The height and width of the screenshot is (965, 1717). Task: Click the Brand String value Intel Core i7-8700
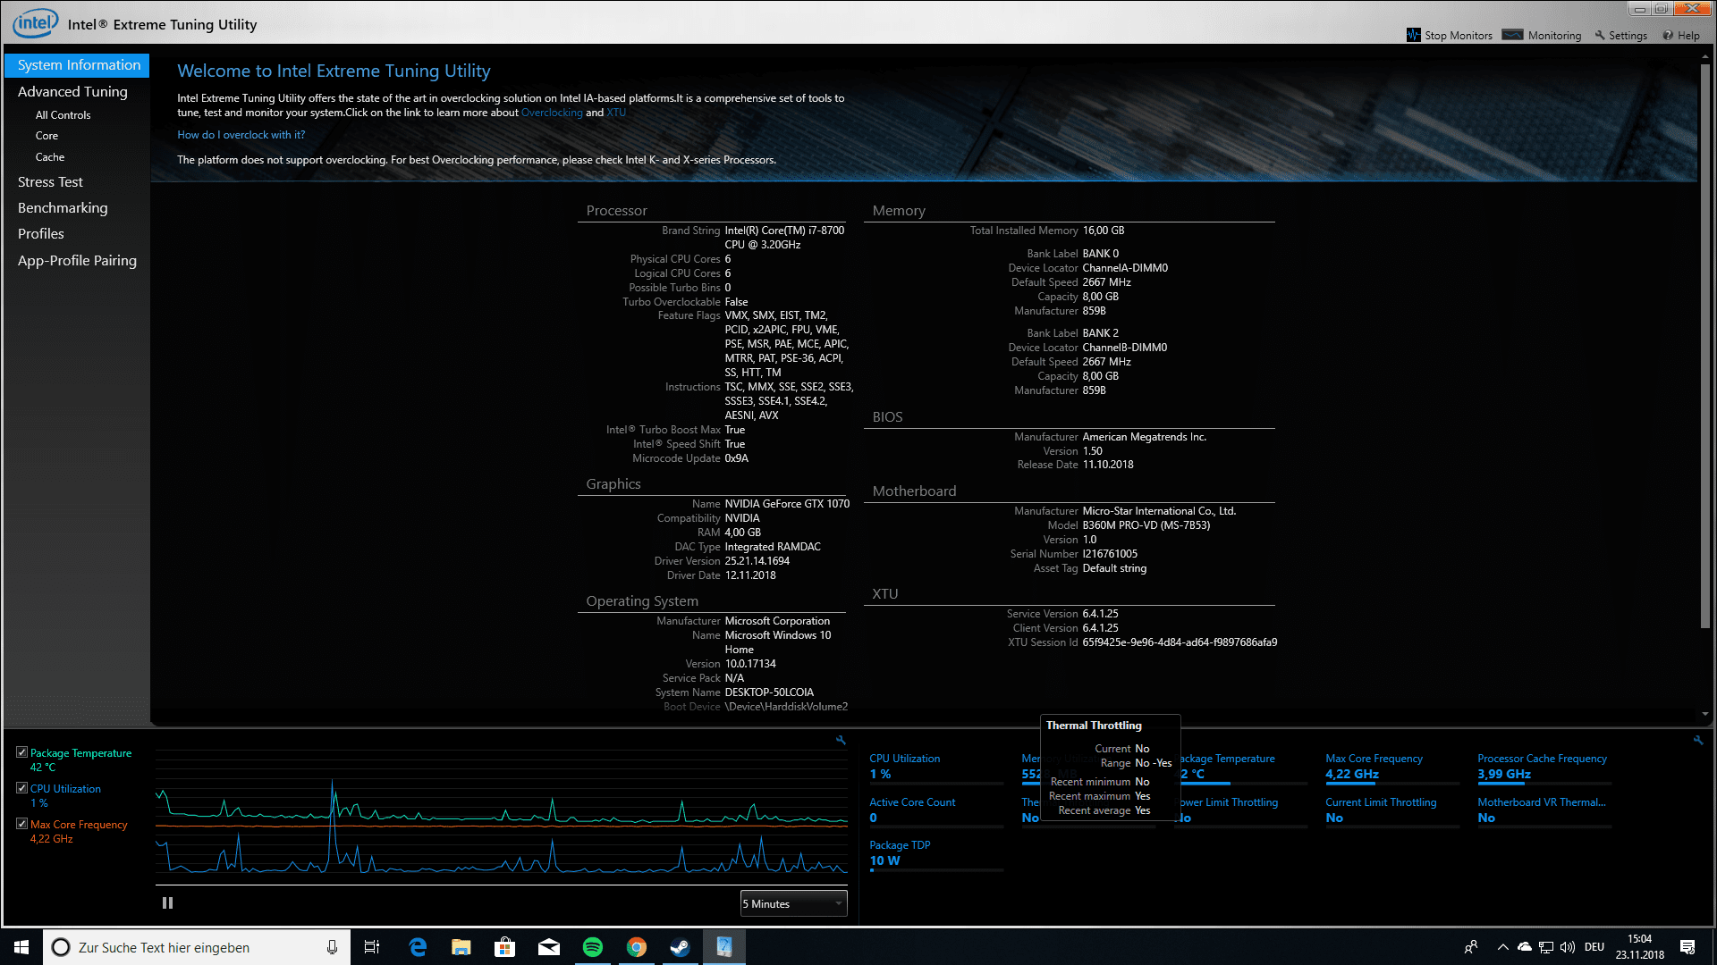pyautogui.click(x=784, y=238)
